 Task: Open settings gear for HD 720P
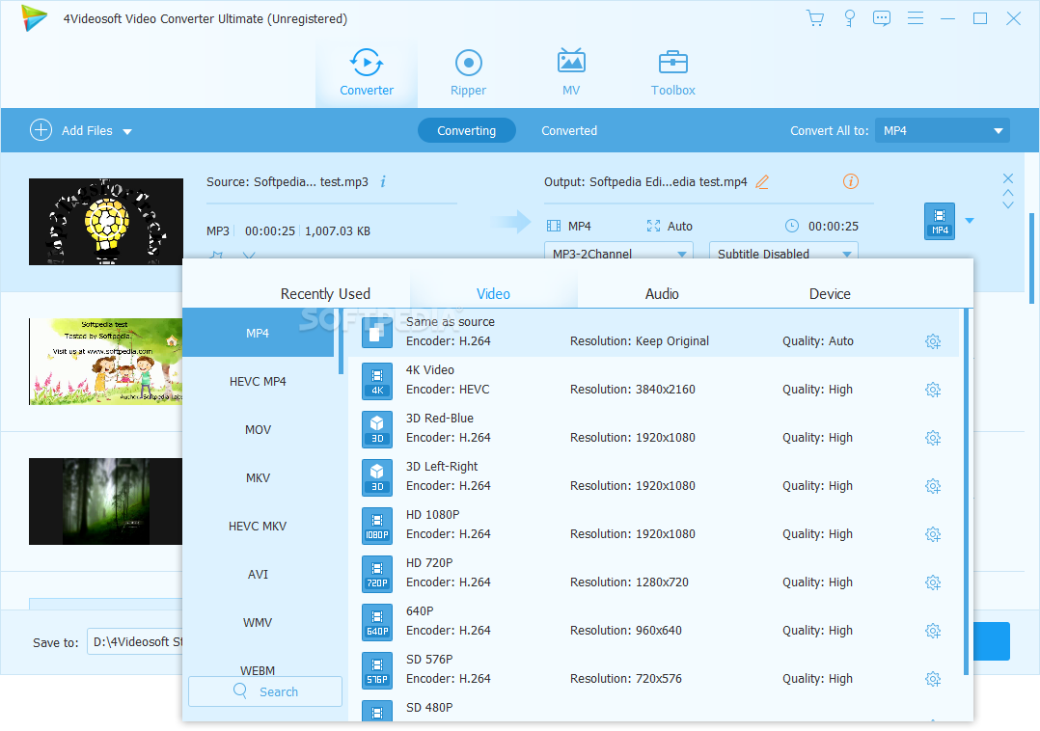933,582
